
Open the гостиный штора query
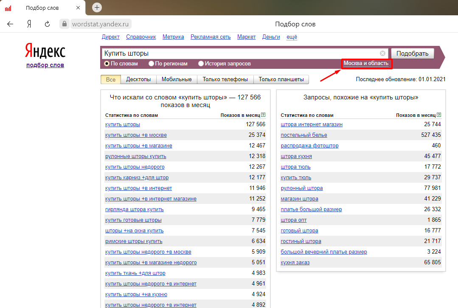pos(301,241)
